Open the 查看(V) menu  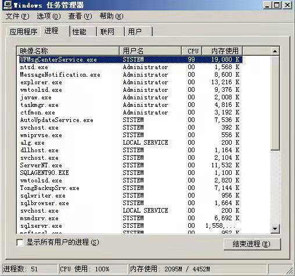80,16
